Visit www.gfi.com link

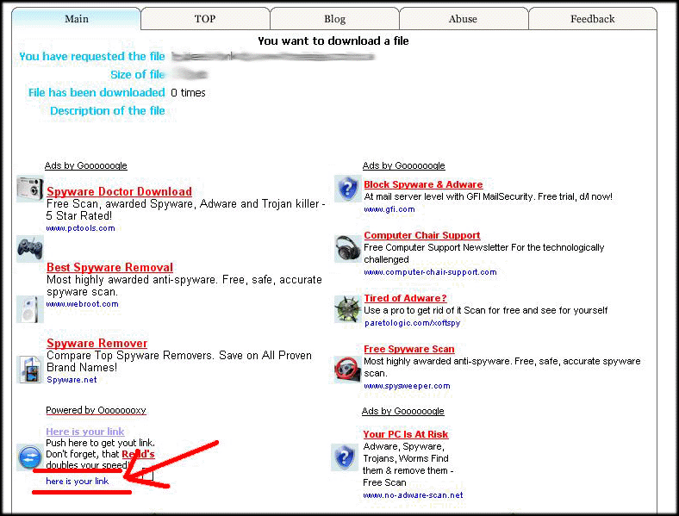(x=389, y=209)
